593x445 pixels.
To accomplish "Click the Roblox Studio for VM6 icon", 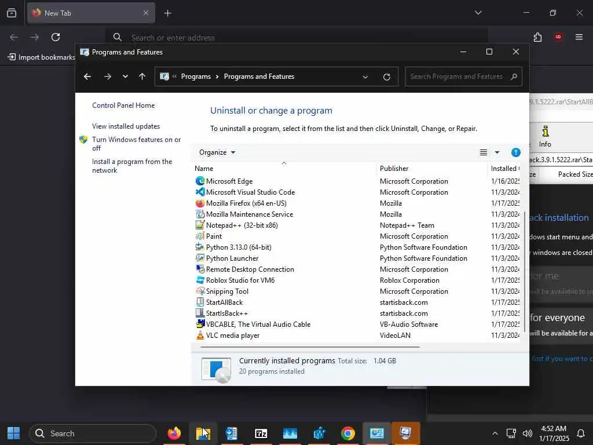I will [x=200, y=280].
